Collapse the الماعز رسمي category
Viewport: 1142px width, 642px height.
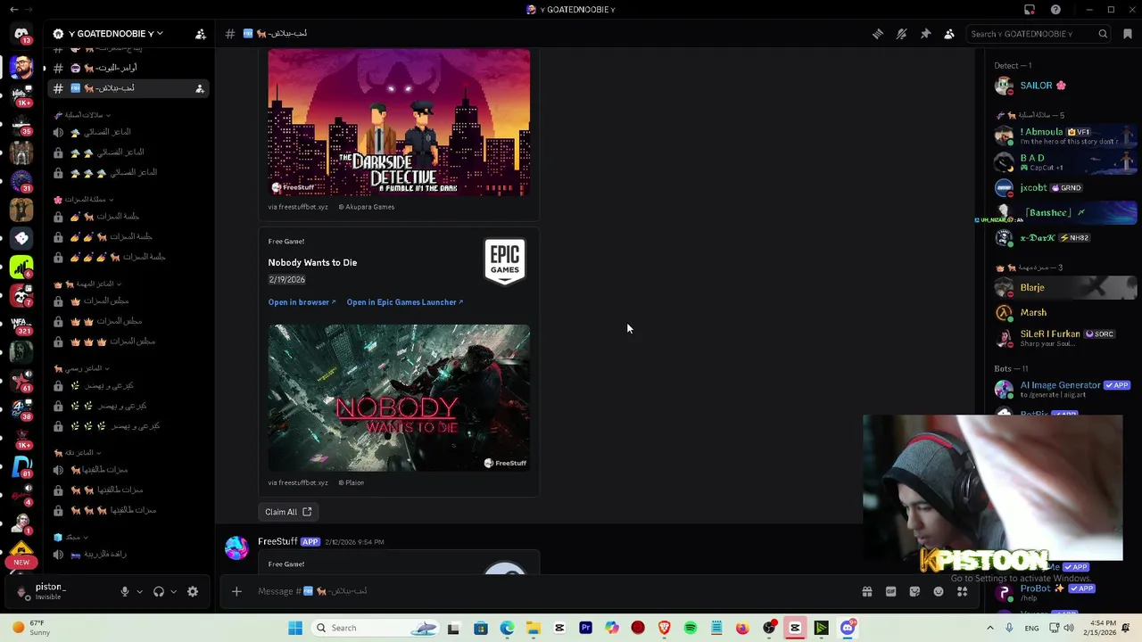(81, 368)
